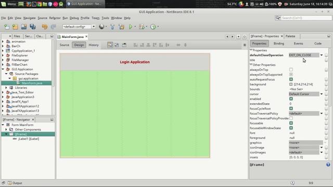
Task: Toggle the focusable checkbox
Action: [291, 123]
